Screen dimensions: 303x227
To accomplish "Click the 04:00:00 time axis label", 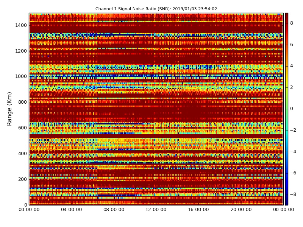I will pos(71,210).
